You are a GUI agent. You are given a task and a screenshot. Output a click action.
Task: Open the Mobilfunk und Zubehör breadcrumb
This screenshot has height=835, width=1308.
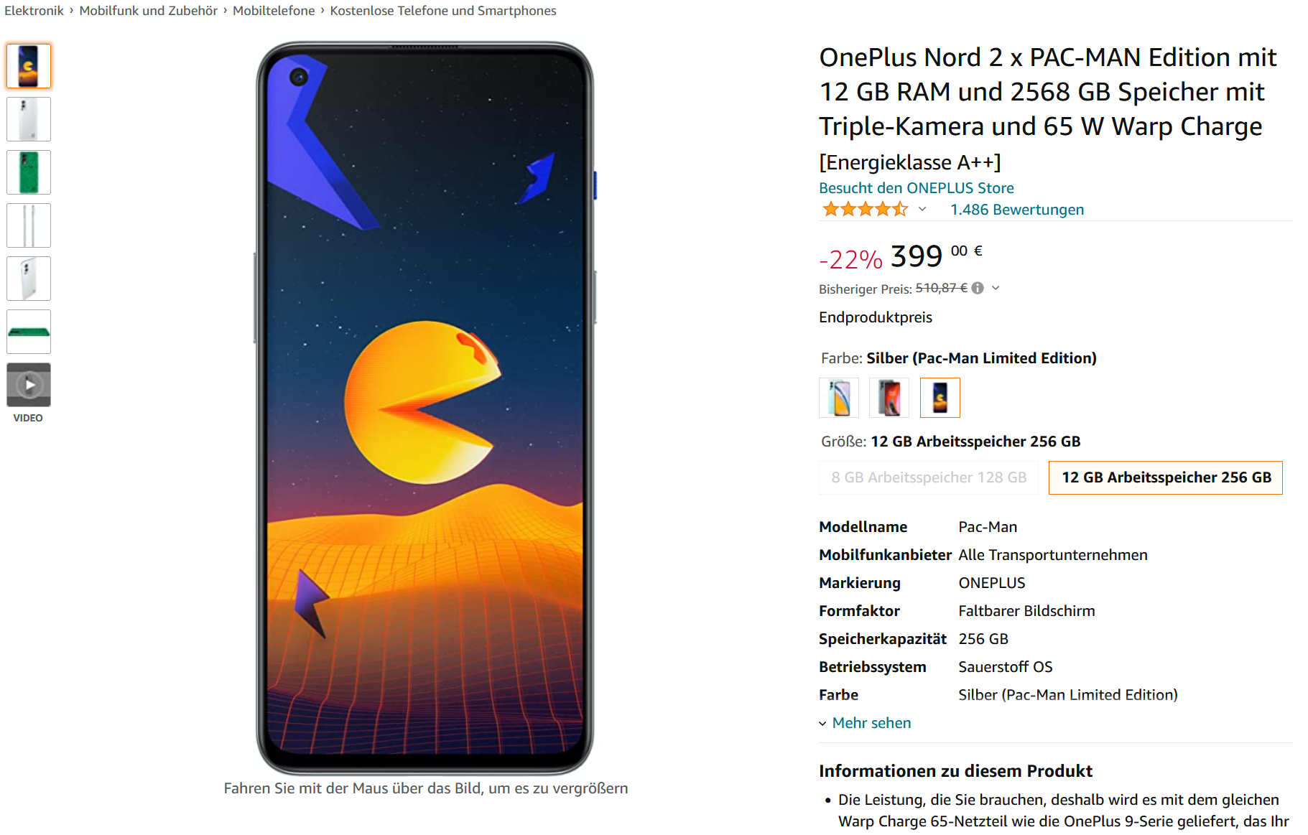point(148,11)
